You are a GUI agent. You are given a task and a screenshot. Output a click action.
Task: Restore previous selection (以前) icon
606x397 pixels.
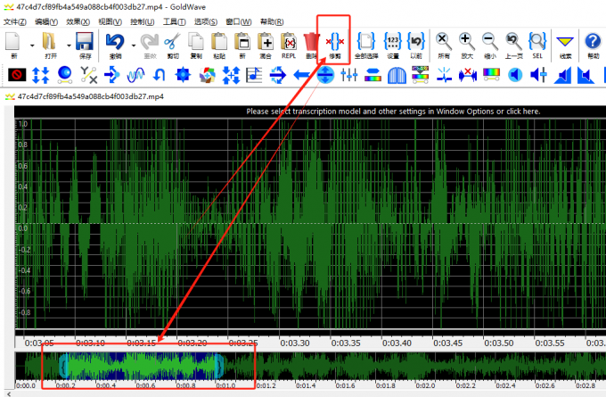point(416,45)
